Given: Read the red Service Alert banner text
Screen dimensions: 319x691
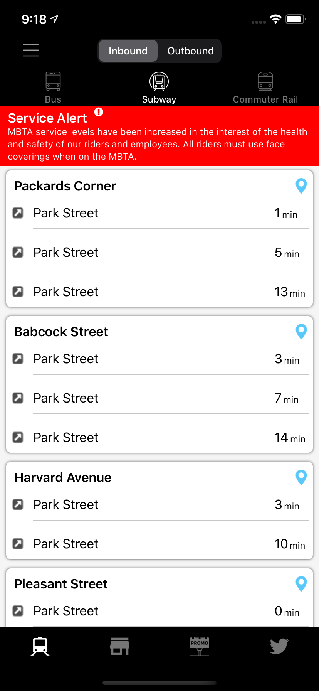Looking at the screenshot, I should pos(157,144).
